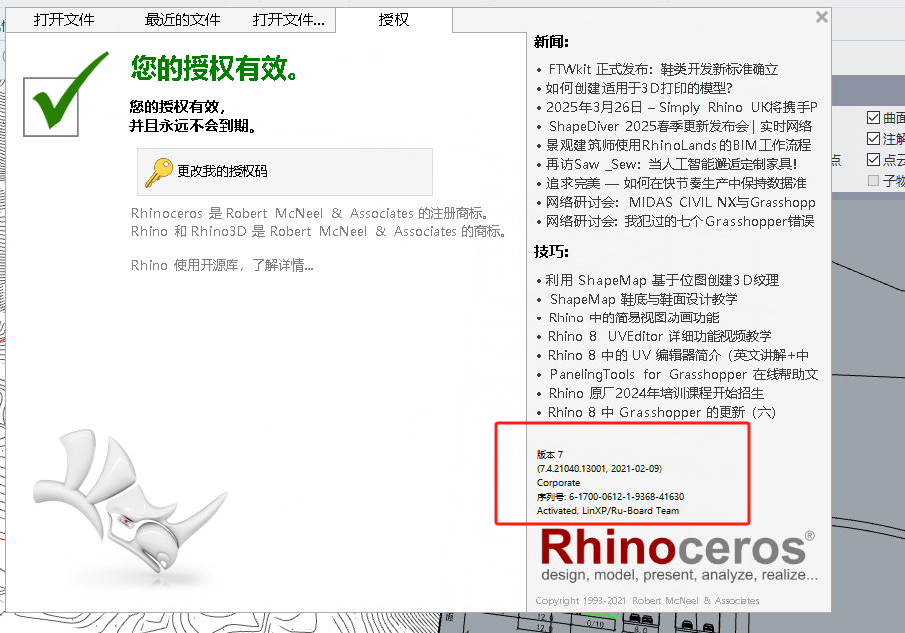This screenshot has height=633, width=905.
Task: Click the 版本 7 text
Action: pos(550,454)
